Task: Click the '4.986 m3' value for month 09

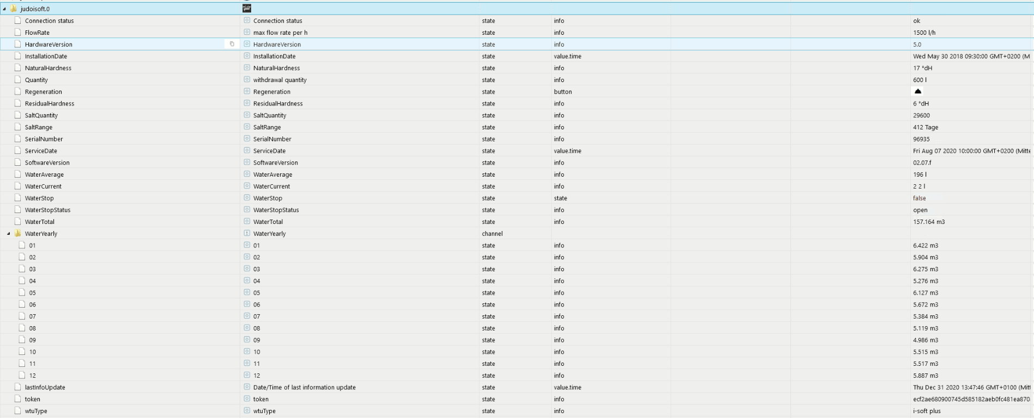Action: pyautogui.click(x=926, y=340)
